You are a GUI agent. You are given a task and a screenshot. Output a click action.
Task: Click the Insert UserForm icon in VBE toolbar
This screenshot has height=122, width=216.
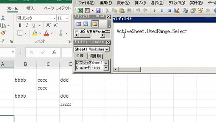pyautogui.click(x=87, y=11)
